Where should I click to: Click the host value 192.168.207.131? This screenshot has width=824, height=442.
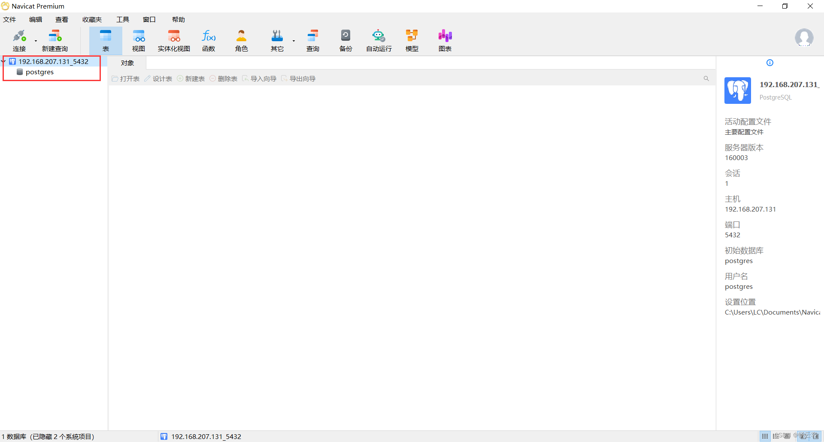tap(750, 209)
